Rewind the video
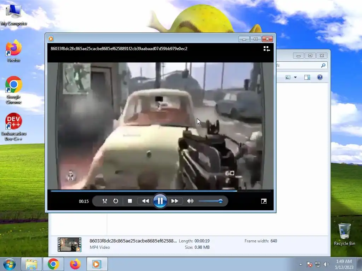362x271 pixels. (145, 201)
